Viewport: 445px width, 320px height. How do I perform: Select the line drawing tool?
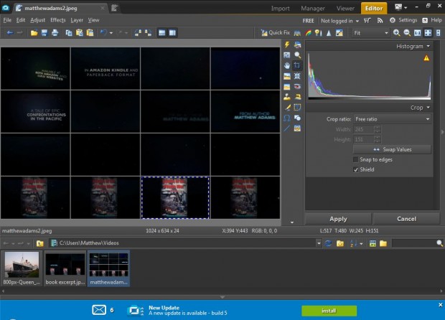click(287, 128)
